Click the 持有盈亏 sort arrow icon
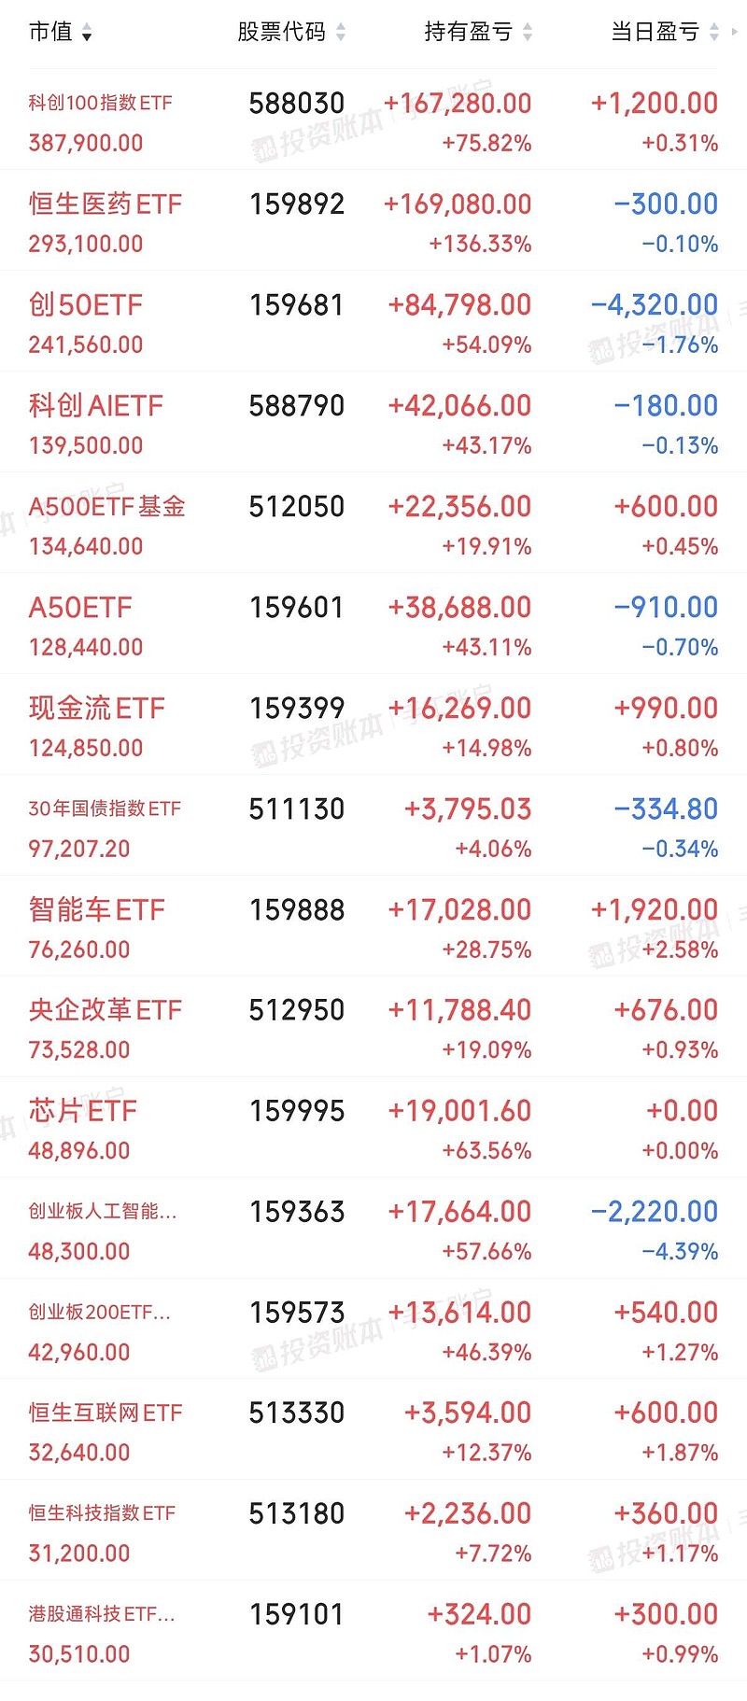Viewport: 747px width, 1701px height. pyautogui.click(x=528, y=33)
